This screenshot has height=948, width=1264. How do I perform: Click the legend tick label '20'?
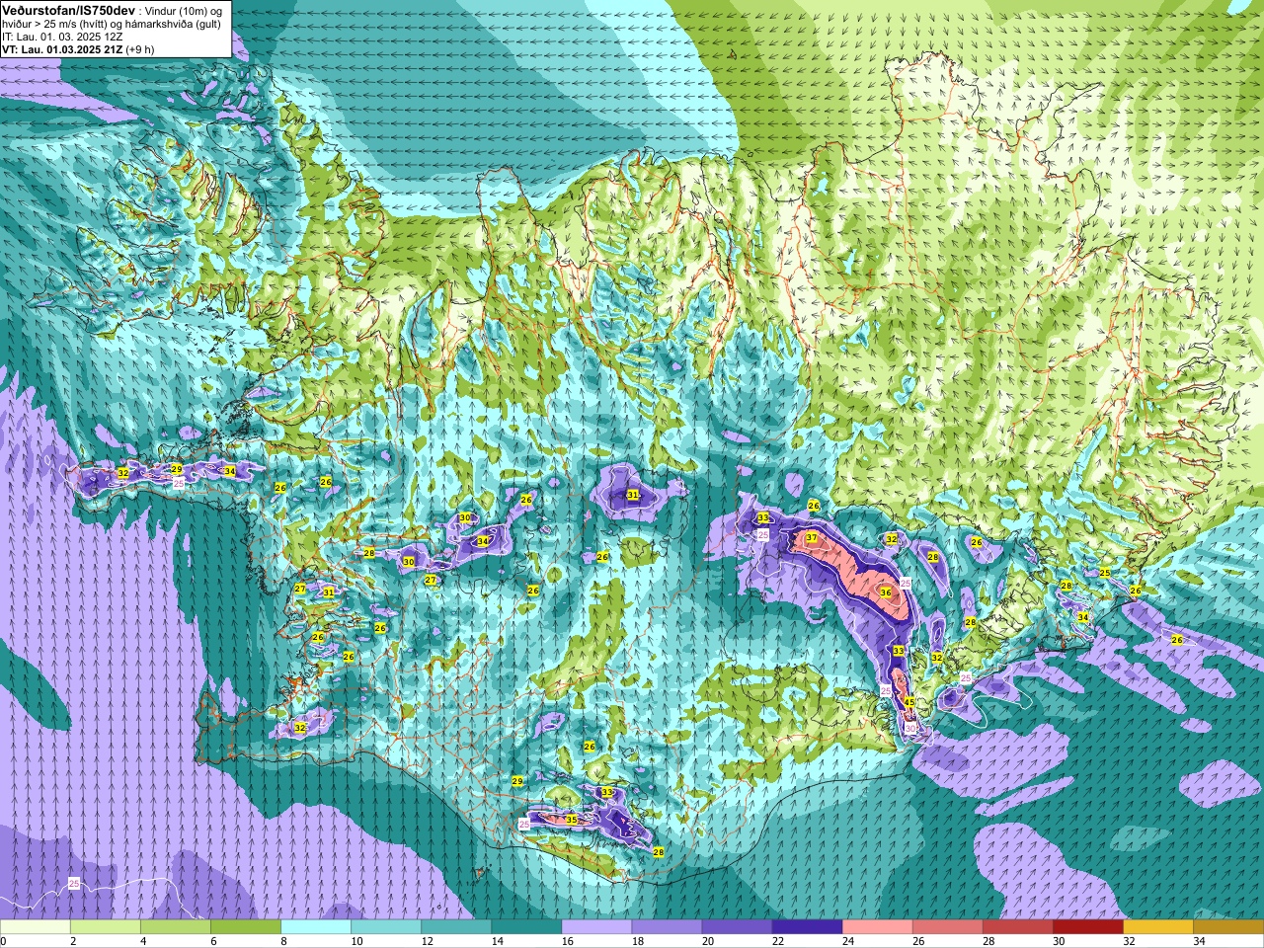tap(708, 941)
